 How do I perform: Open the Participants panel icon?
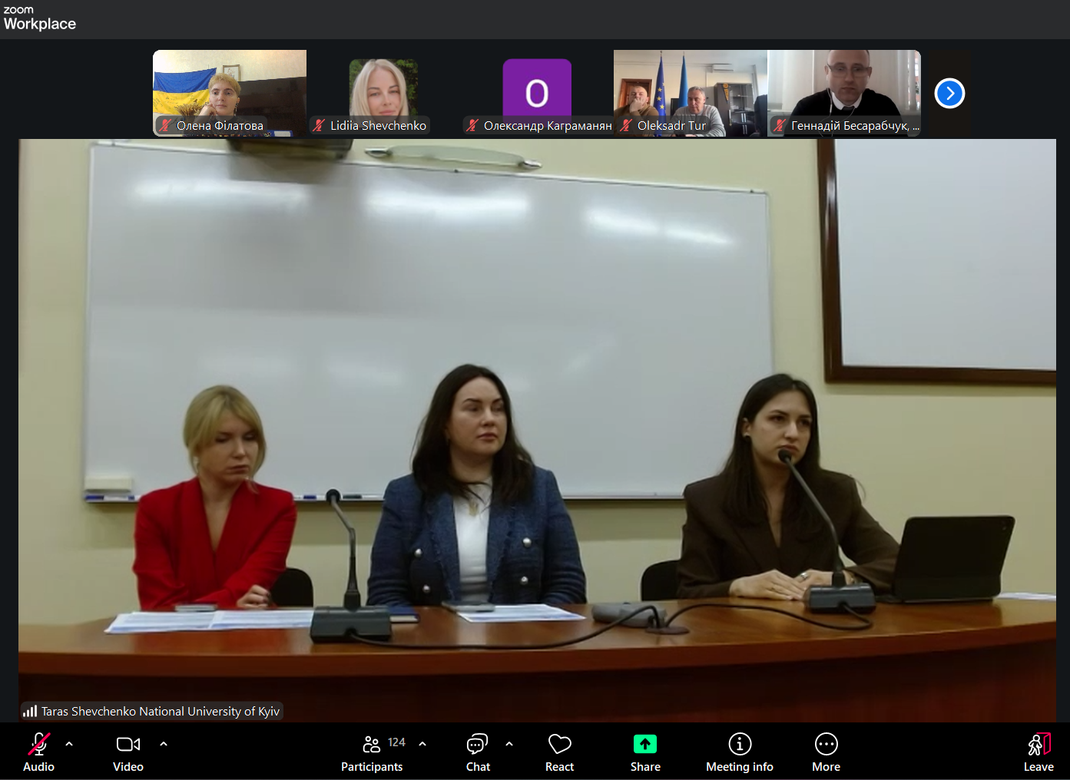point(372,744)
